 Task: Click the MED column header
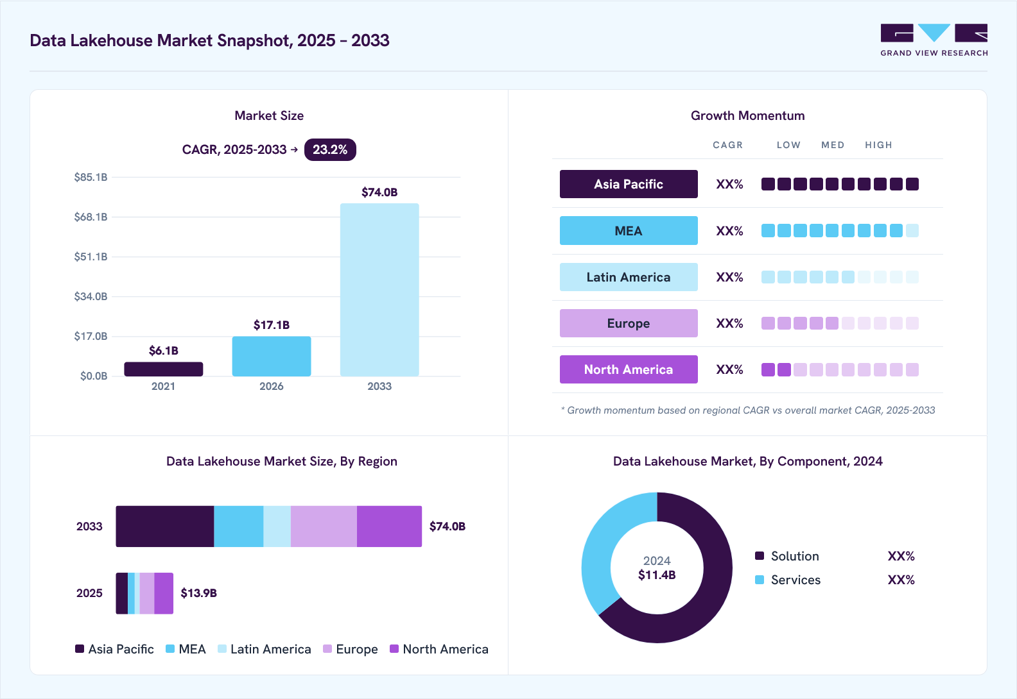[833, 145]
